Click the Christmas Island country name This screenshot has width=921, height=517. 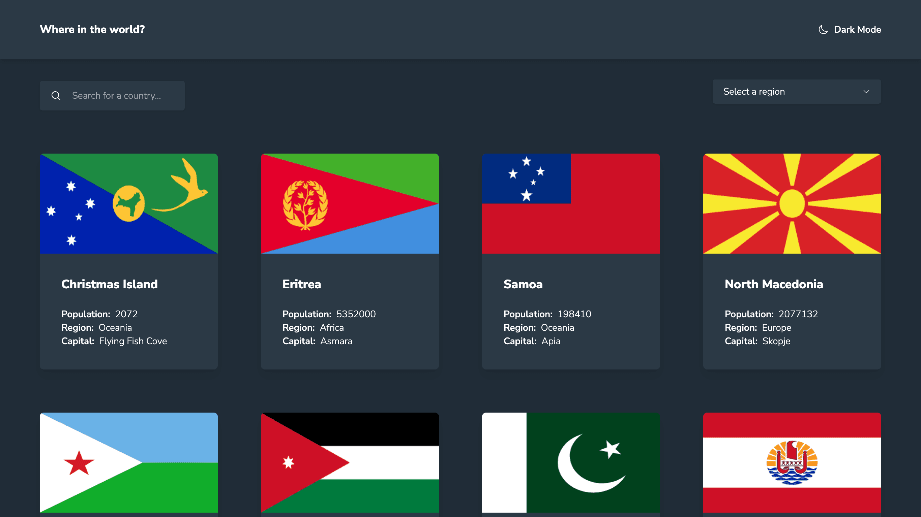point(110,284)
